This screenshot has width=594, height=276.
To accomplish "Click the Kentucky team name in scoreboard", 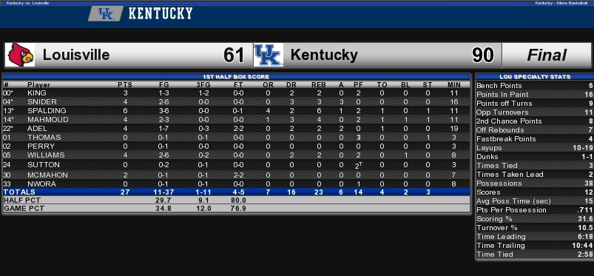I will (x=324, y=55).
